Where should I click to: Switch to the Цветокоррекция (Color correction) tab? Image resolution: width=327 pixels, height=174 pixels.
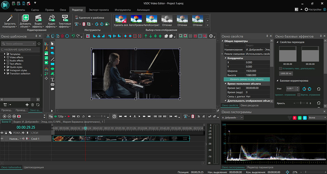tap(34, 167)
